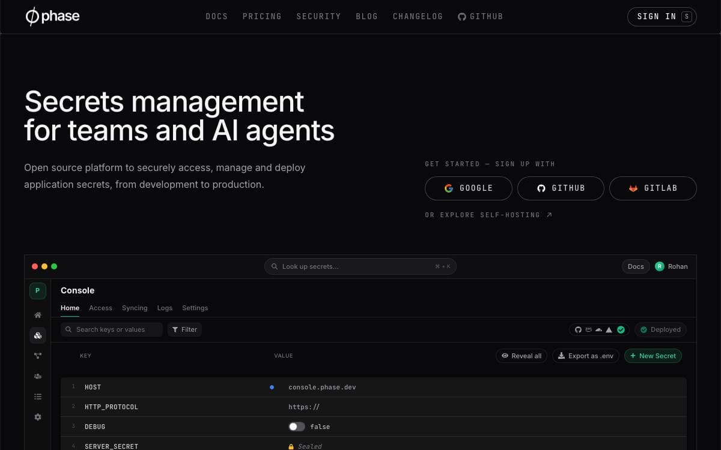Click the download icon in Export as .env

pos(562,356)
